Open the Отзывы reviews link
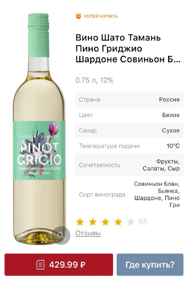Image resolution: width=188 pixels, height=294 pixels. tap(88, 233)
